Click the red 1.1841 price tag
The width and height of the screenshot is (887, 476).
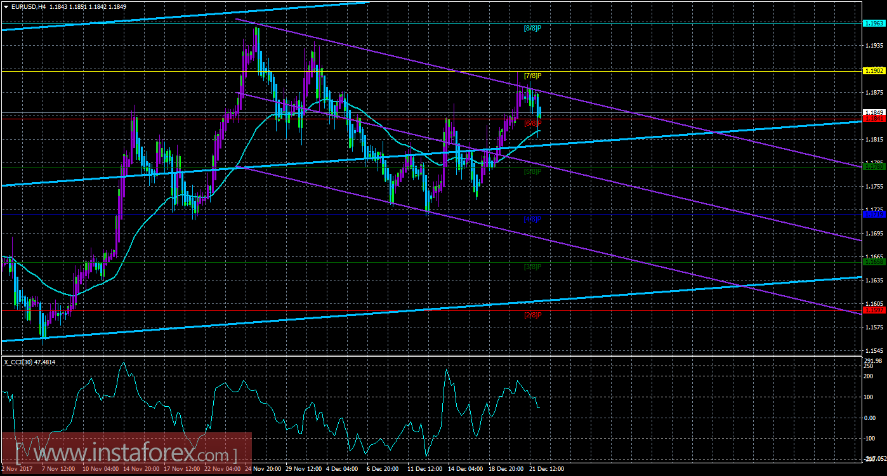coord(874,119)
